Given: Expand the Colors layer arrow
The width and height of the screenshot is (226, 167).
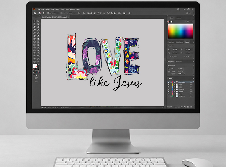Looking at the screenshot, I should tap(174, 87).
